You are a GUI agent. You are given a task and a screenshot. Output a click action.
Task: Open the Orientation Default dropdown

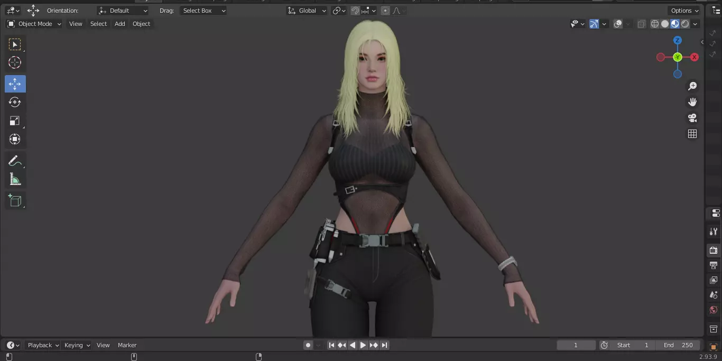123,11
